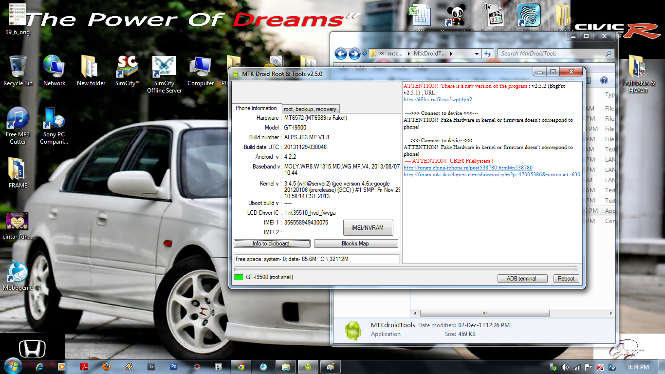Screen dimensions: 665x374
Task: Open the Blocks Map button
Action: click(356, 243)
